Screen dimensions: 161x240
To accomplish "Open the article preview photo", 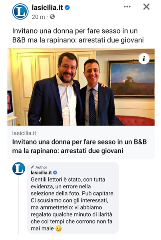I will point(81,87).
